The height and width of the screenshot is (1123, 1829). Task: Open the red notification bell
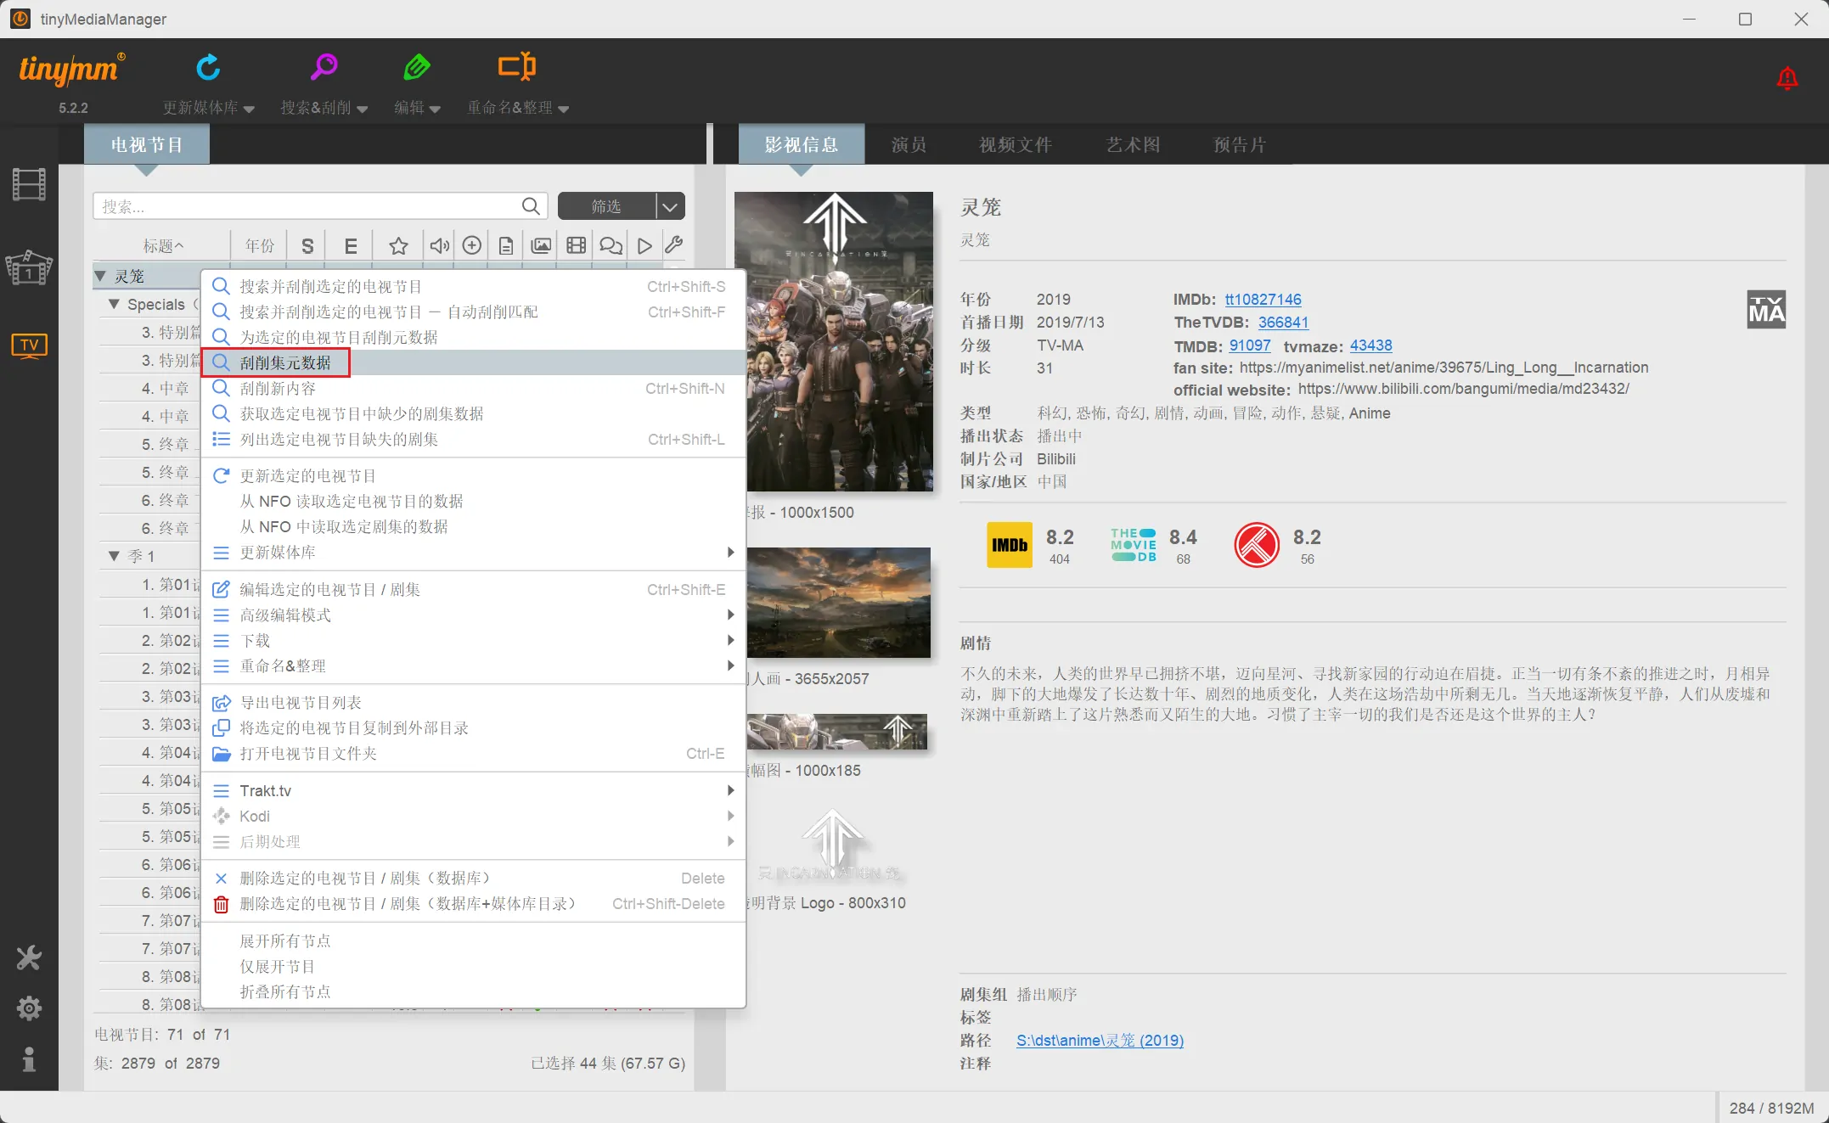click(x=1787, y=79)
